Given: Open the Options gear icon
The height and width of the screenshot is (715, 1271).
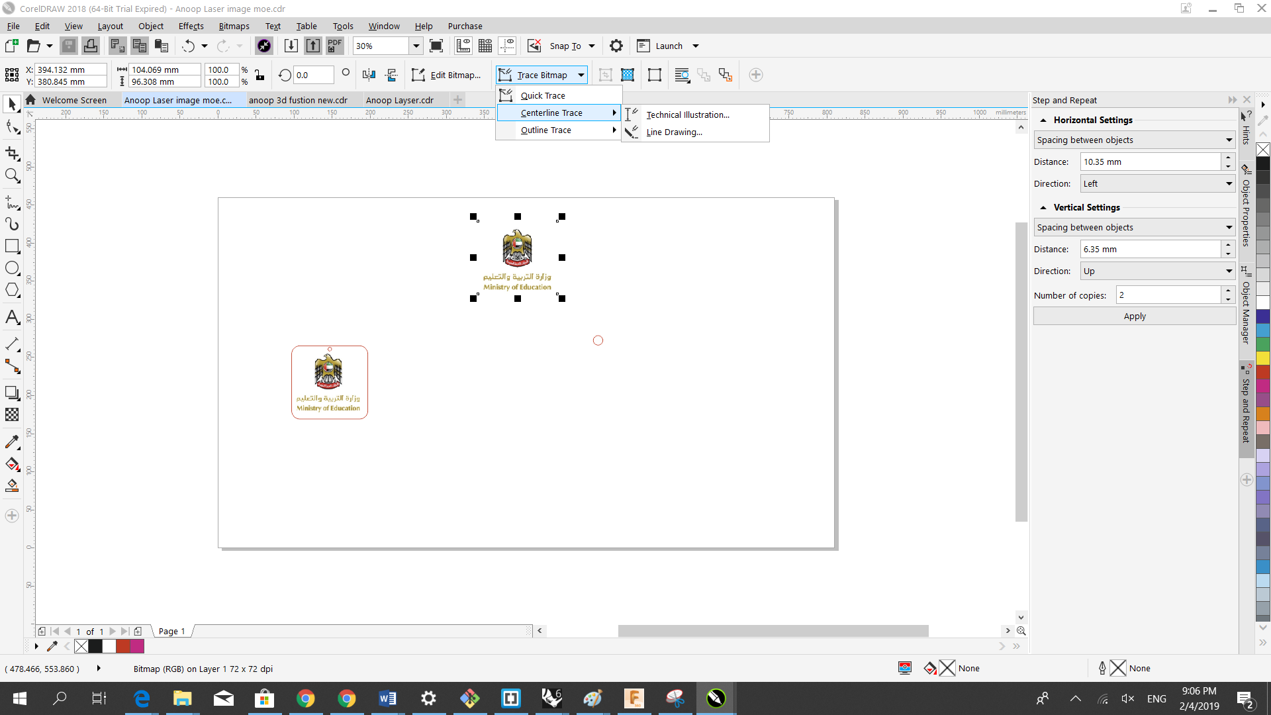Looking at the screenshot, I should [616, 46].
